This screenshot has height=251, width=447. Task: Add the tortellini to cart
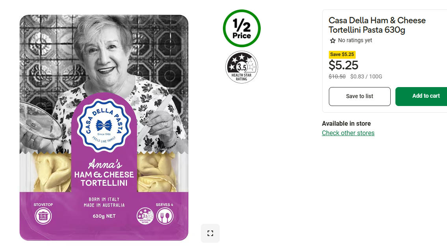[x=421, y=97]
